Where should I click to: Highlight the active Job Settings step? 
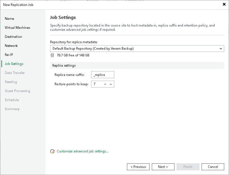[14, 64]
